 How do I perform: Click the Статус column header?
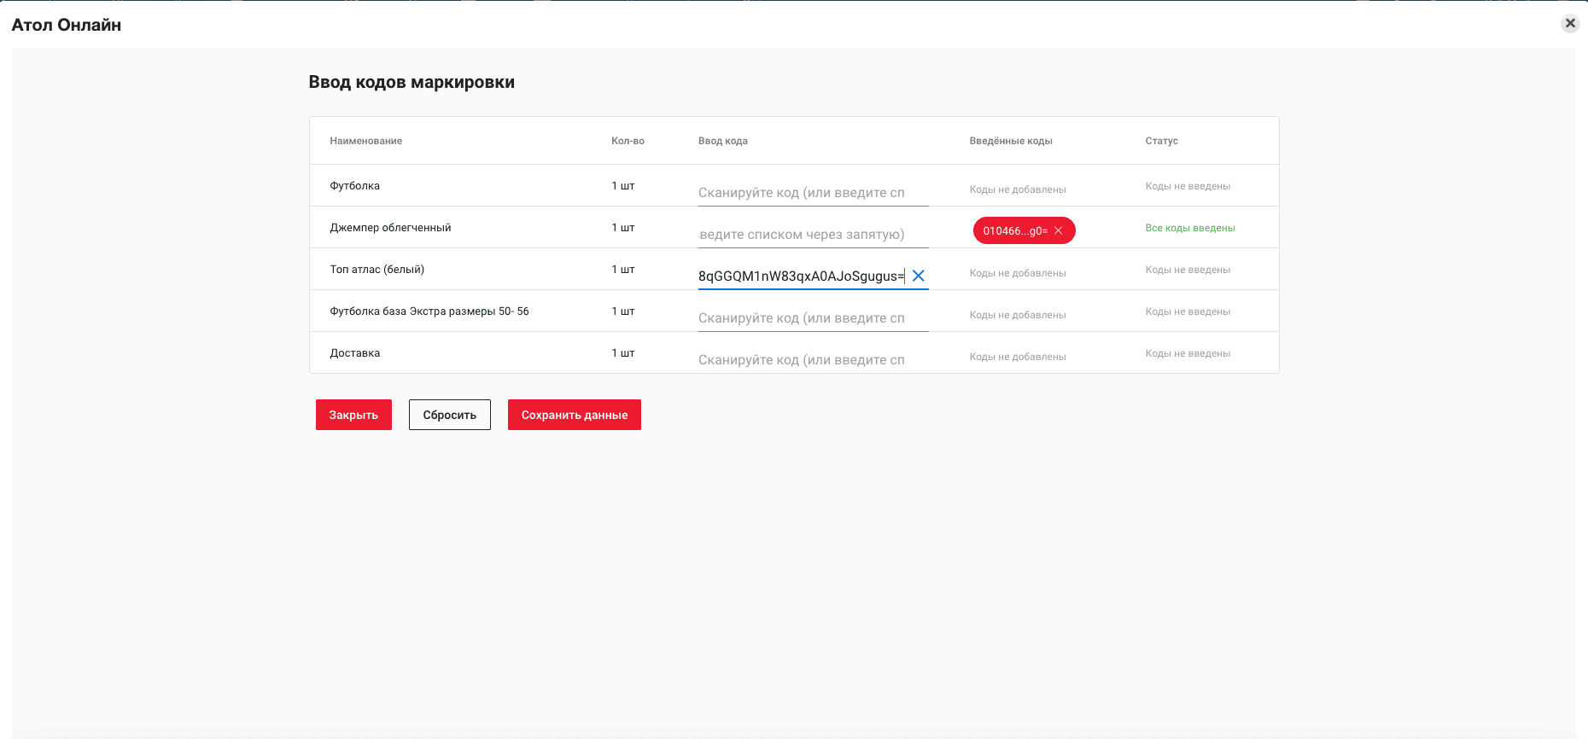tap(1161, 141)
